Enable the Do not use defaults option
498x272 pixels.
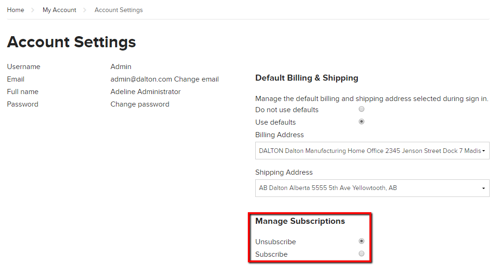click(x=361, y=109)
